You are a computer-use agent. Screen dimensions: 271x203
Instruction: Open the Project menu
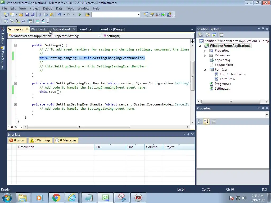pyautogui.click(x=34, y=8)
